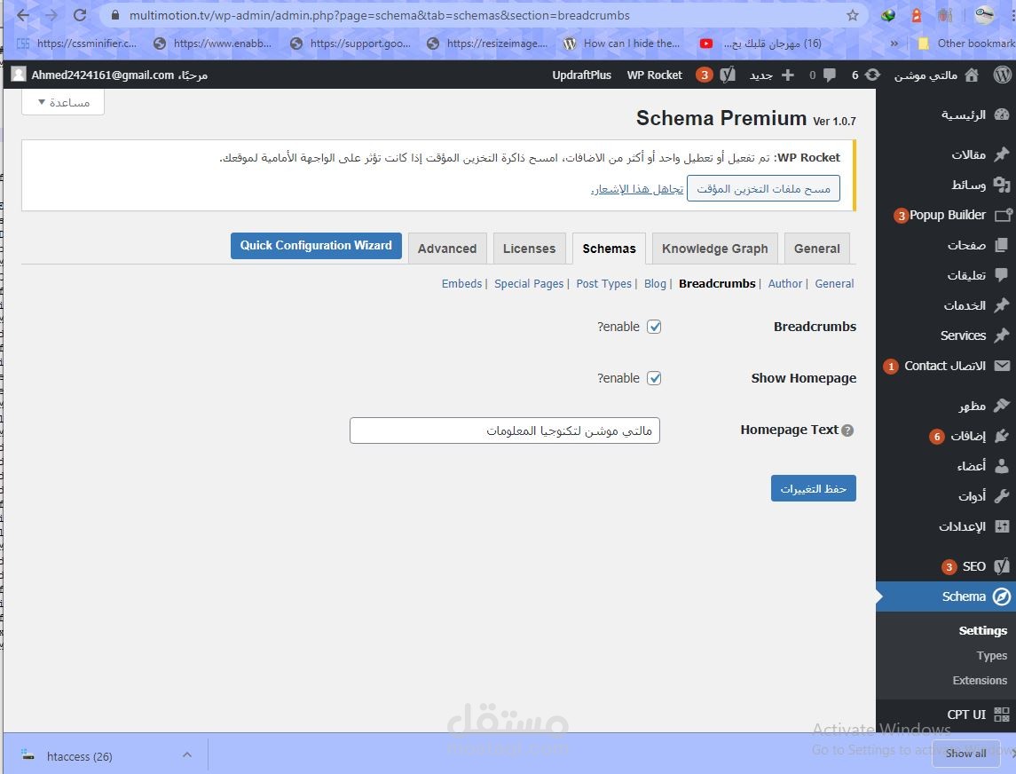This screenshot has height=774, width=1016.
Task: Expand htaccess download item chevron
Action: coord(186,754)
